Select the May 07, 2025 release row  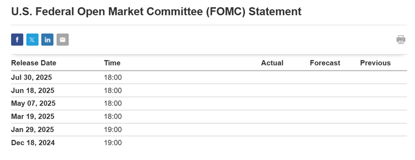coord(209,103)
